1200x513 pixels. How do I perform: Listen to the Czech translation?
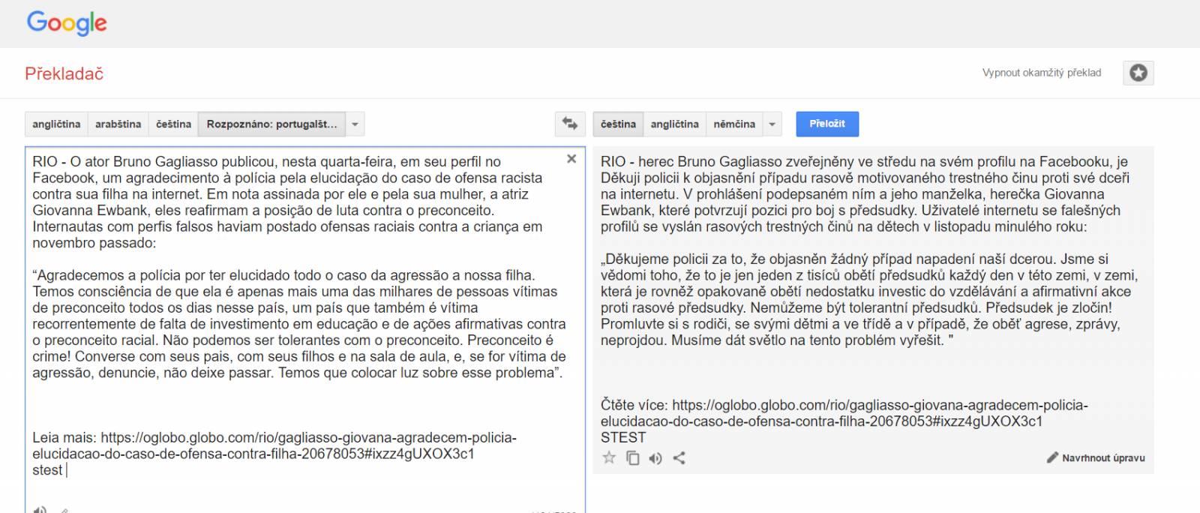point(655,458)
